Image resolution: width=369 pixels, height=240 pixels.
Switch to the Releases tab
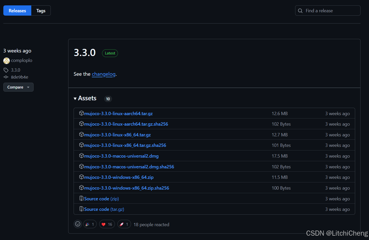17,10
